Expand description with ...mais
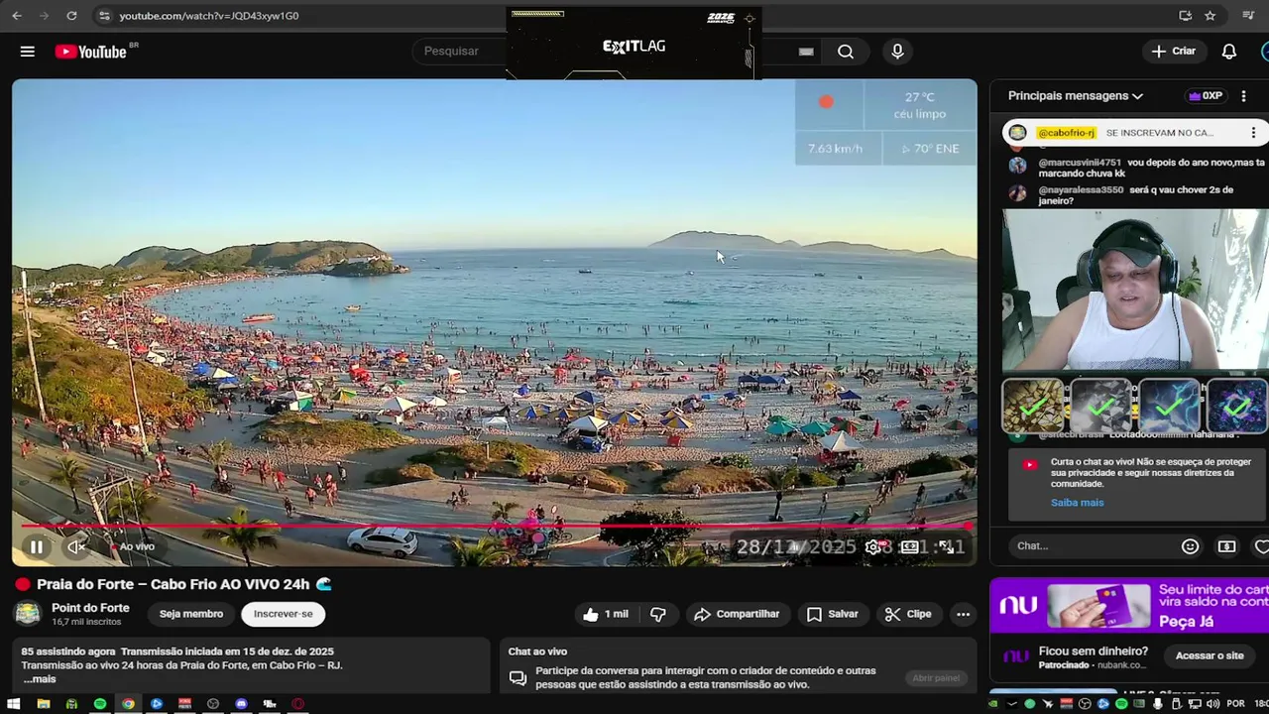This screenshot has width=1269, height=714. (x=40, y=679)
